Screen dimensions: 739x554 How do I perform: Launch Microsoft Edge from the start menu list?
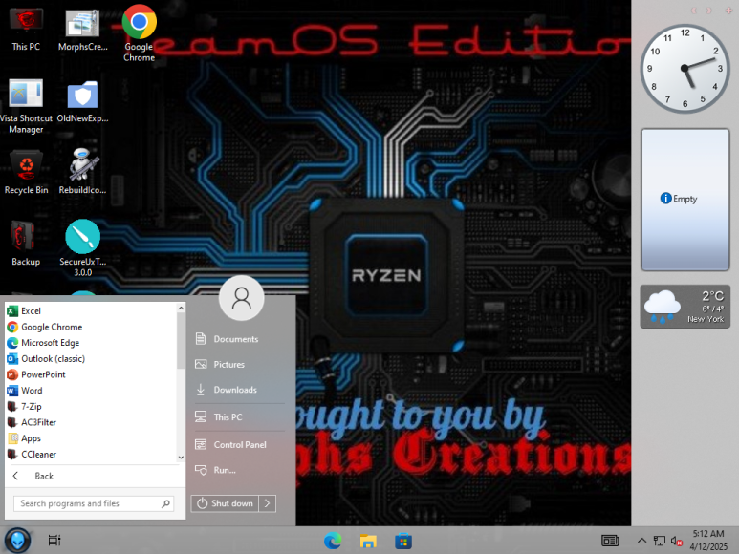[x=92, y=343]
